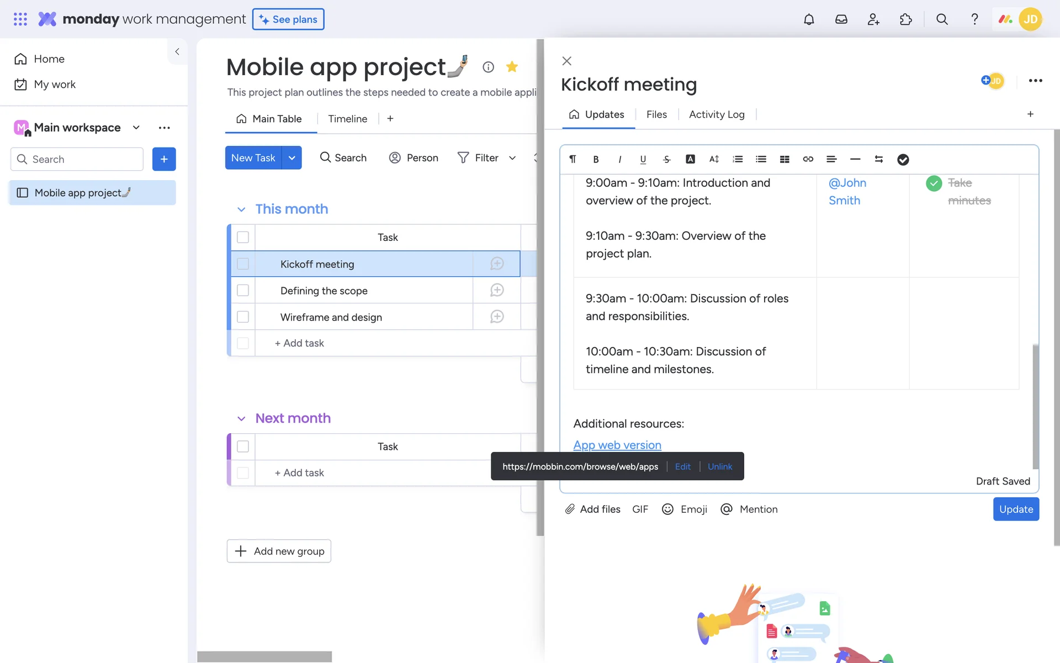Viewport: 1060px width, 663px height.
Task: Open the apps puzzle piece icon
Action: pos(905,19)
